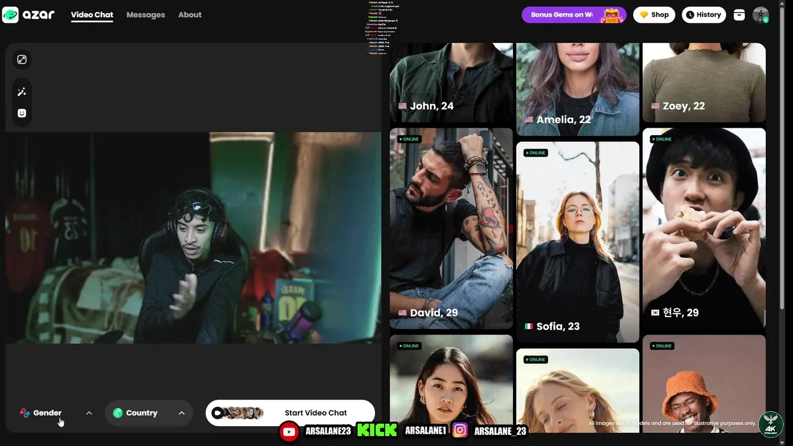Click the US flag next to Amelia
Viewport: 793px width, 446px height.
pyautogui.click(x=529, y=120)
